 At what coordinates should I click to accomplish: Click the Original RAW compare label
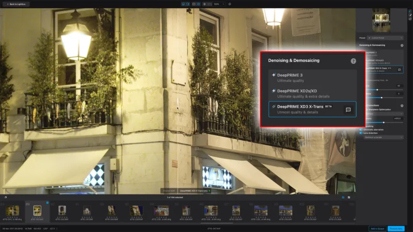point(169,191)
